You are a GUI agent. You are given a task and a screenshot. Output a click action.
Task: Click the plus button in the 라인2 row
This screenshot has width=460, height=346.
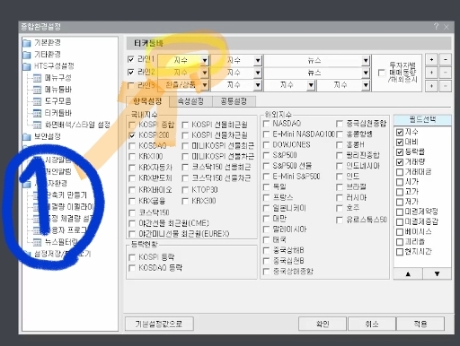[x=431, y=73]
